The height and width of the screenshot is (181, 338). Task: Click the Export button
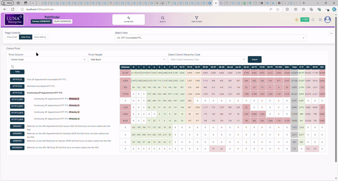point(254,60)
